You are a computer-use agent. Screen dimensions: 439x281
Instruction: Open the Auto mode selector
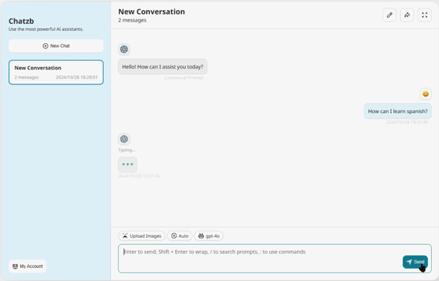coord(179,236)
